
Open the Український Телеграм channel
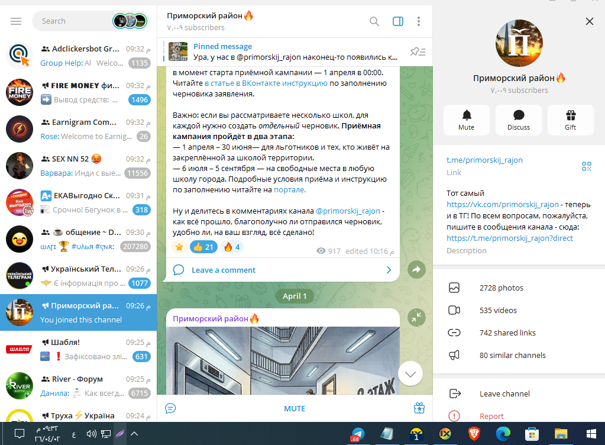coord(78,276)
